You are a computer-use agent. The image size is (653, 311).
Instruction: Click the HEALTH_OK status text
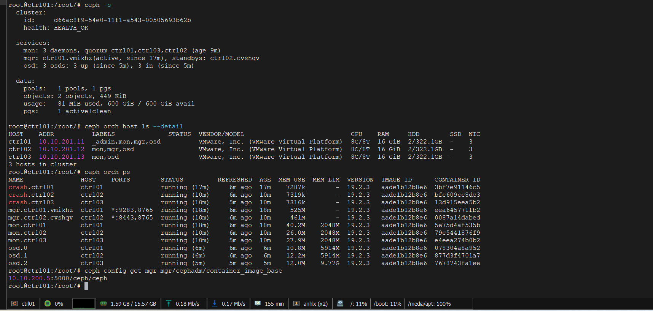tap(71, 28)
